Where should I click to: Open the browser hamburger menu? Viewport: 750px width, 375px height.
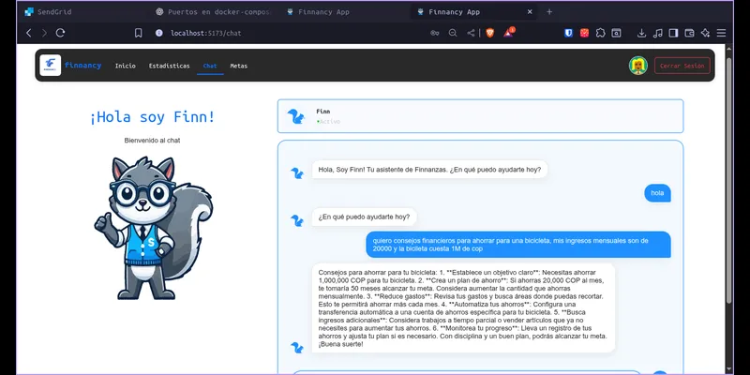click(721, 33)
